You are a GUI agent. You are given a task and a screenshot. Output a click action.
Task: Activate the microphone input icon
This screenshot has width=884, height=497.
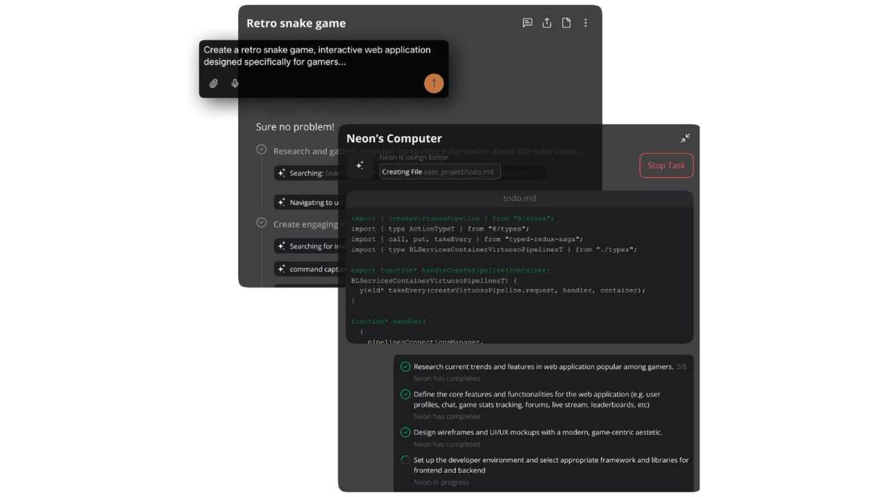(235, 83)
